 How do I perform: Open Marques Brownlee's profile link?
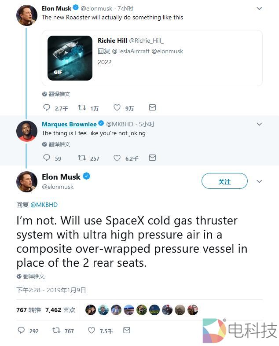pos(69,124)
